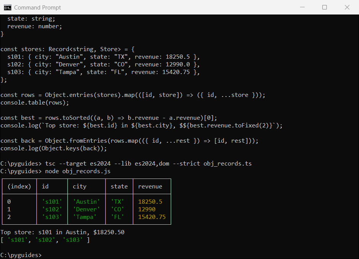Click the 'revenue' table header

point(150,187)
